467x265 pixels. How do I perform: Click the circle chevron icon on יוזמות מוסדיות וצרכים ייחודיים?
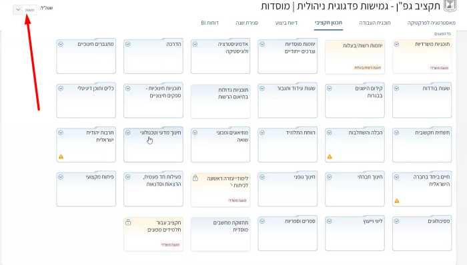point(262,44)
